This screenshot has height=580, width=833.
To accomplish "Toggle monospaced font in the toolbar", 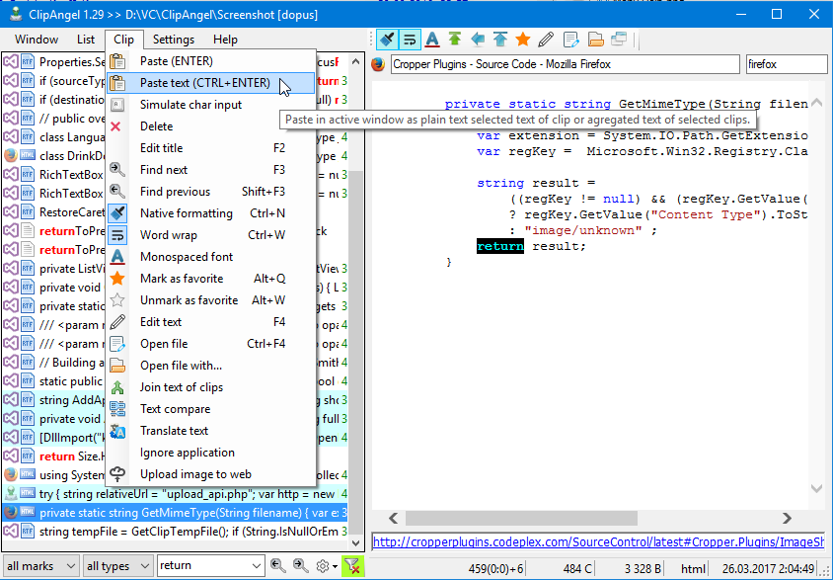I will [x=432, y=40].
